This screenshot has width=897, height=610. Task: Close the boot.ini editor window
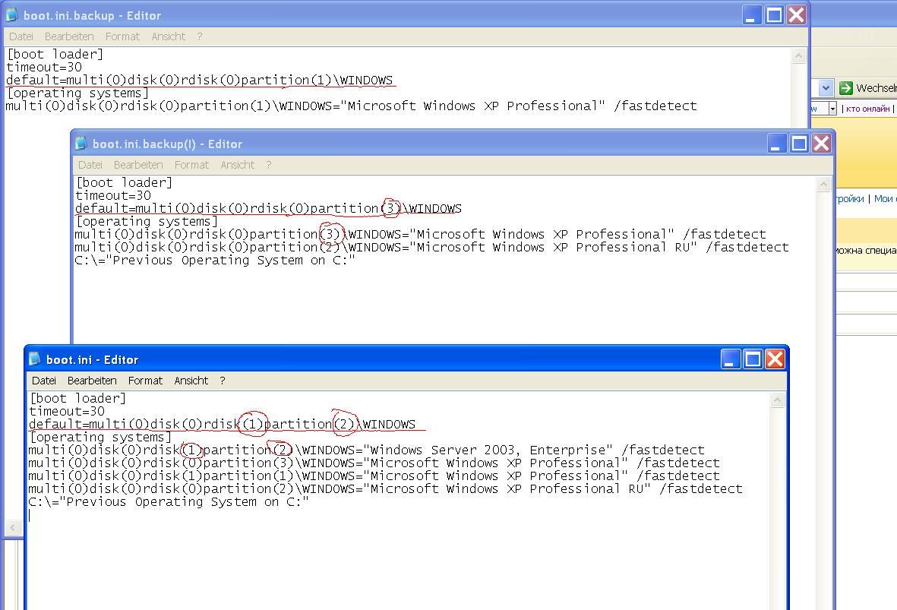coord(775,359)
